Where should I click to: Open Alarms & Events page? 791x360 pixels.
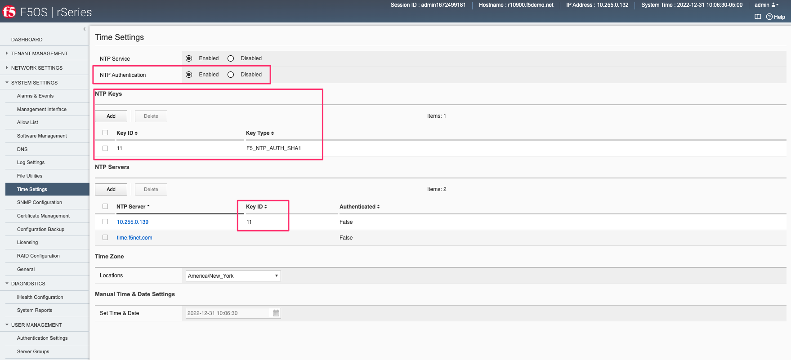click(35, 96)
